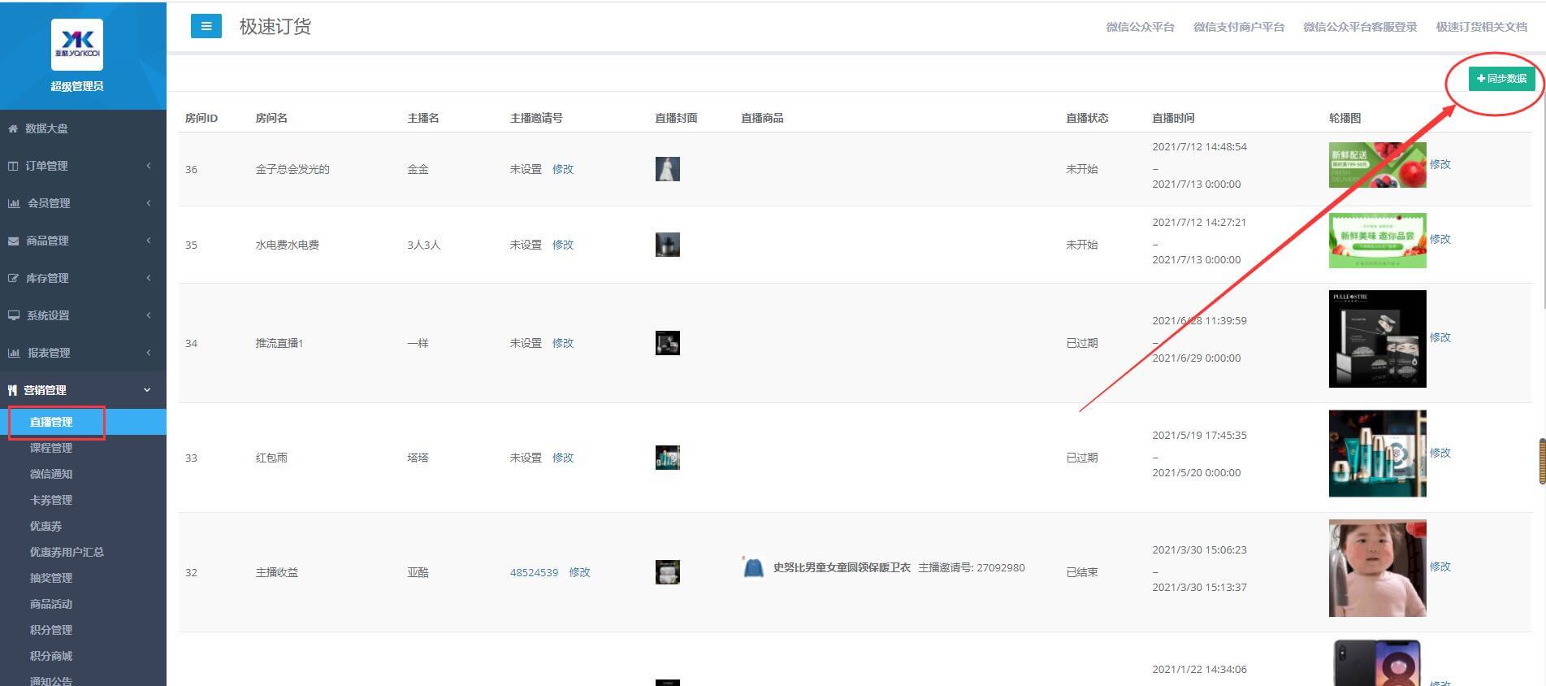The height and width of the screenshot is (686, 1546).
Task: Click 修改 invitation code for room 36
Action: 563,169
